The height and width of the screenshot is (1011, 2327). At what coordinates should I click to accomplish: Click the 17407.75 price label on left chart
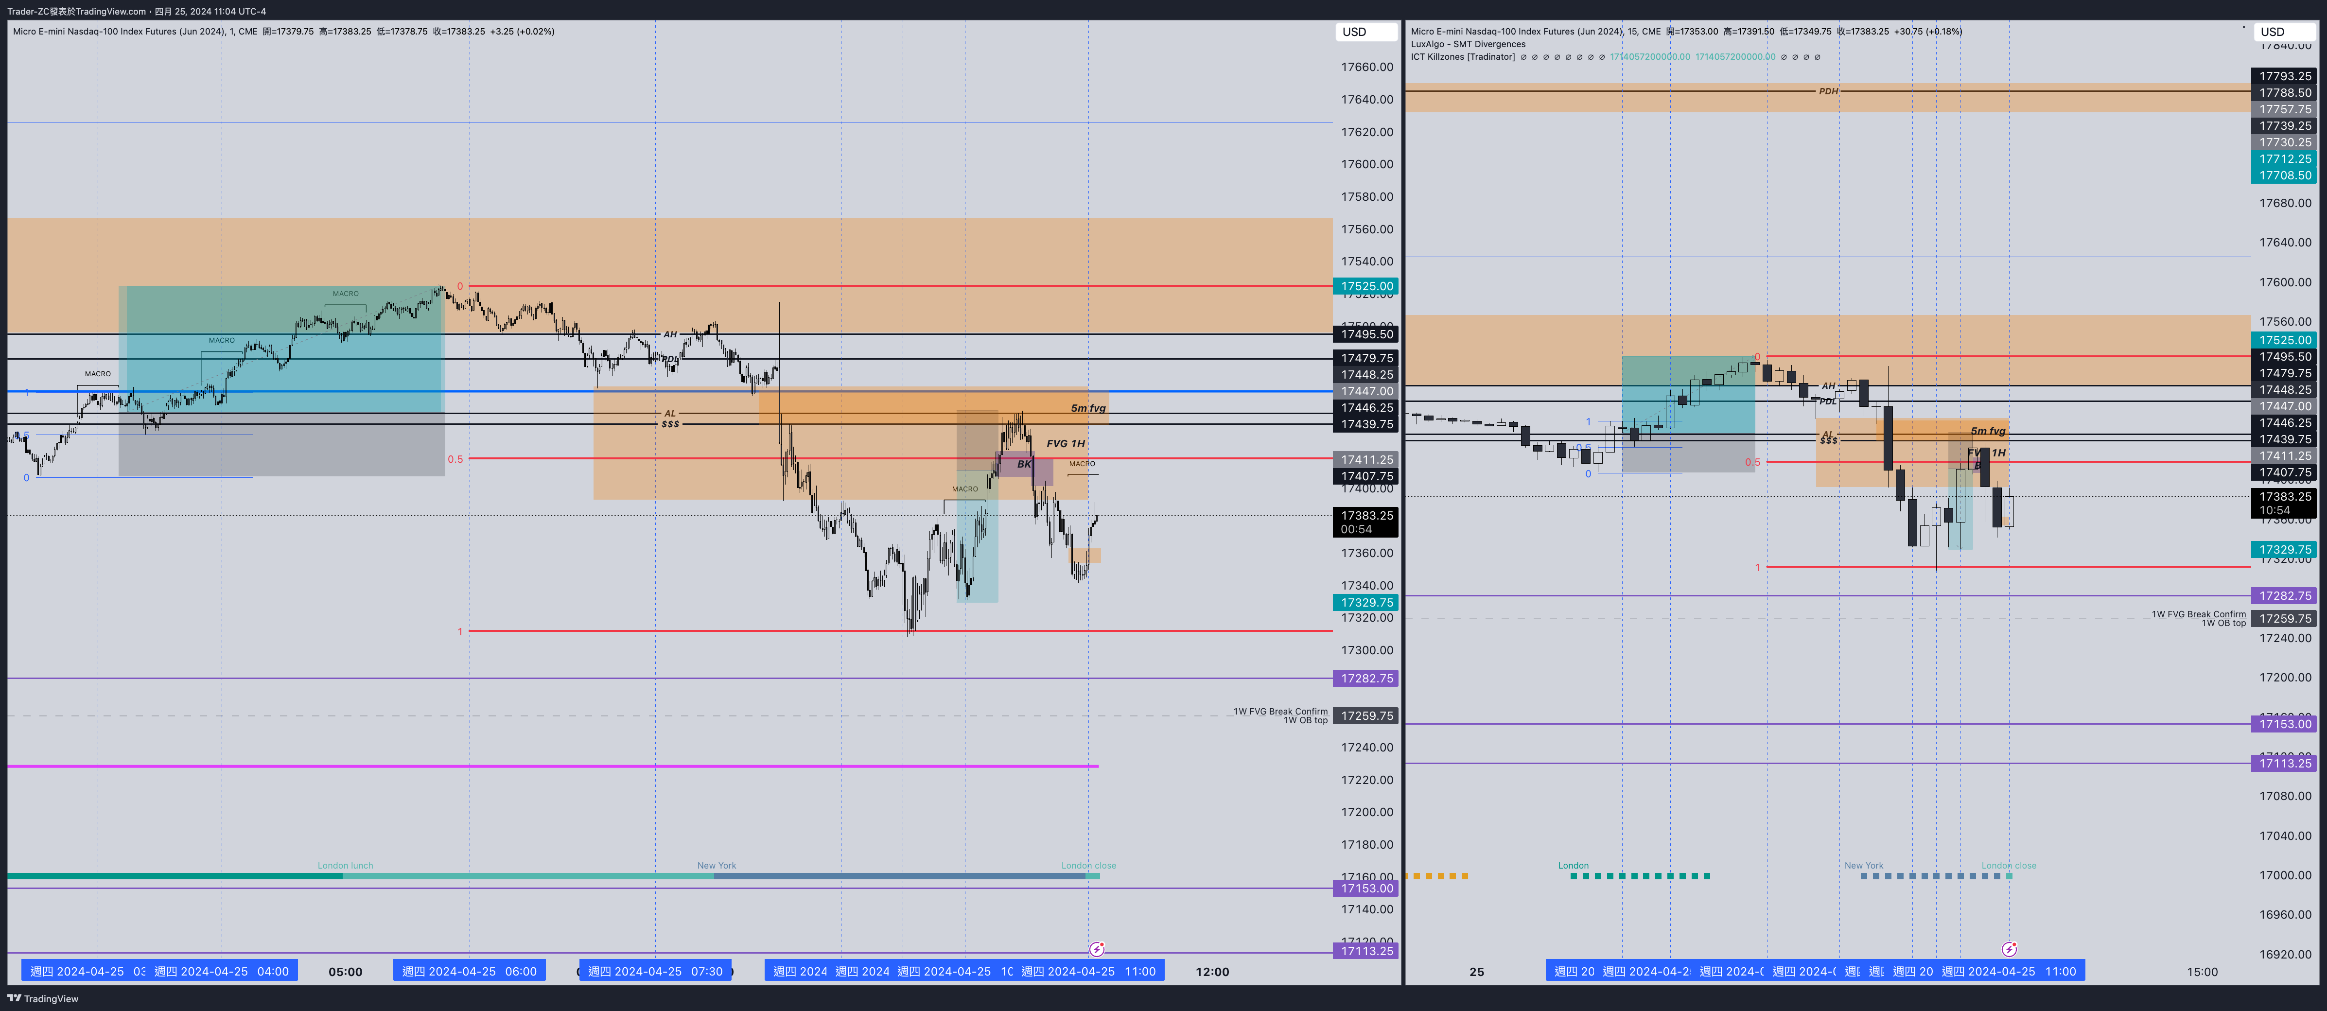(1366, 476)
